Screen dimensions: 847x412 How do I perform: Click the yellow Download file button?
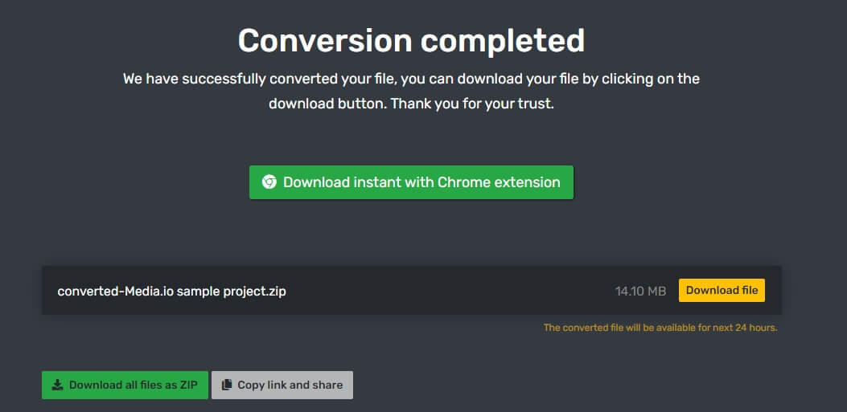pyautogui.click(x=722, y=290)
